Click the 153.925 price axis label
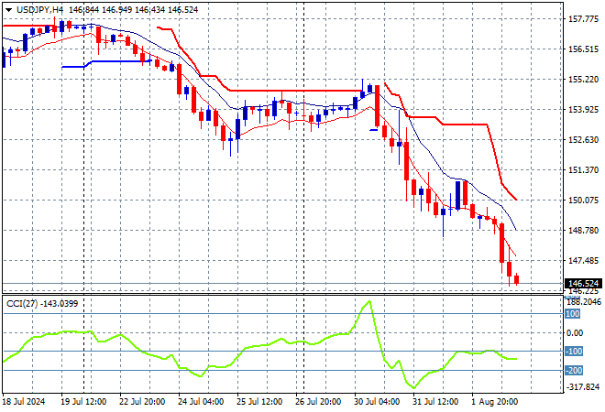Viewport: 605px width, 412px height. [x=582, y=110]
